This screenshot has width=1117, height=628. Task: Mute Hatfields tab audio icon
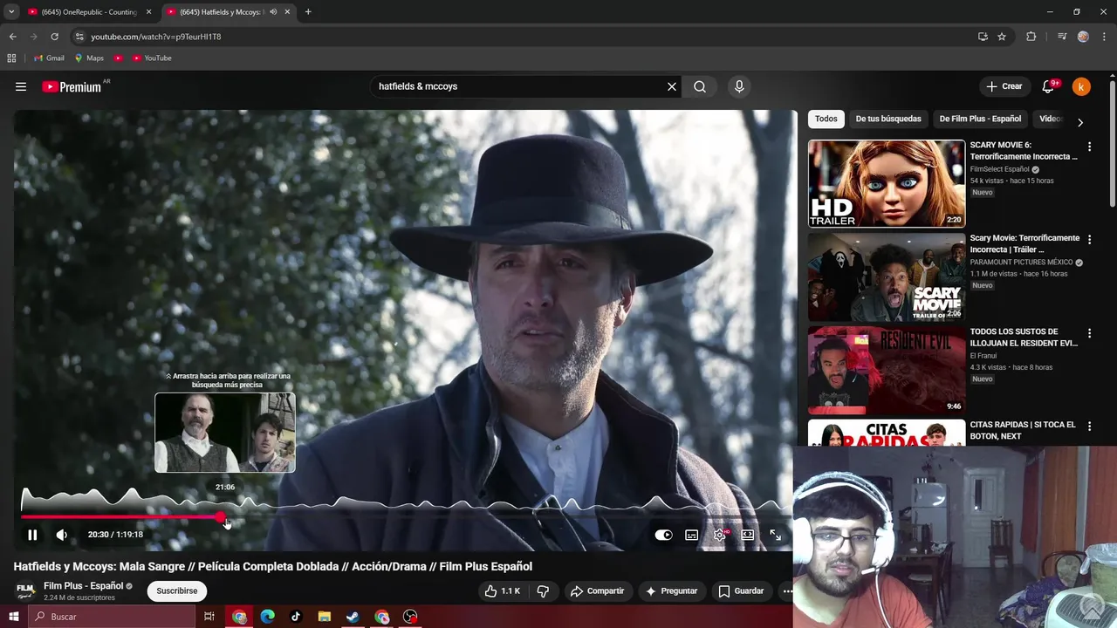tap(273, 12)
